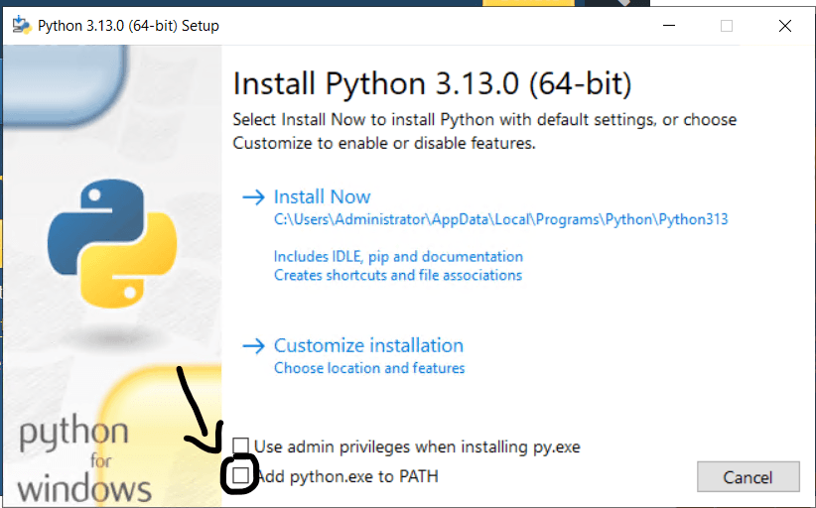The width and height of the screenshot is (816, 508).
Task: Click 'Creates shortcuts and file associations' text
Action: pyautogui.click(x=398, y=275)
